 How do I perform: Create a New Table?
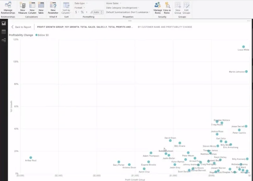click(x=41, y=8)
